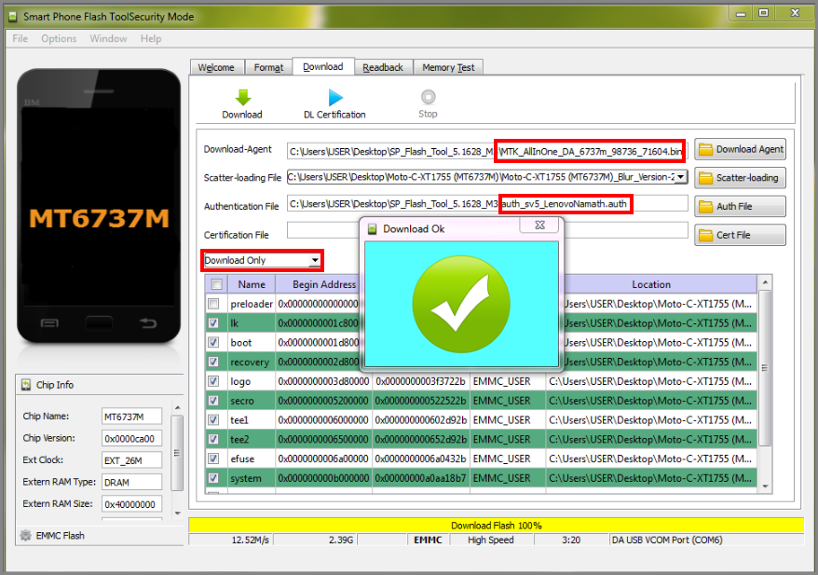Click the Extern RAM Type field
Image resolution: width=818 pixels, height=575 pixels.
131,482
